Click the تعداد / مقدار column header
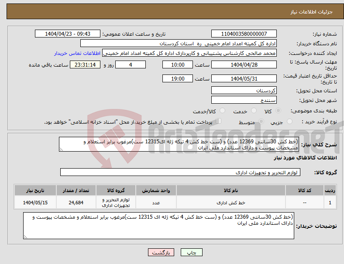The height and width of the screenshot is (264, 344). [x=76, y=190]
